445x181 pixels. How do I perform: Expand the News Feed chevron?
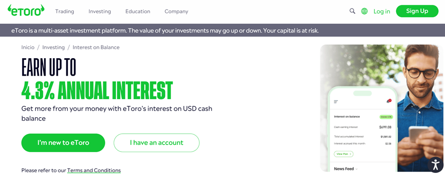(x=356, y=169)
